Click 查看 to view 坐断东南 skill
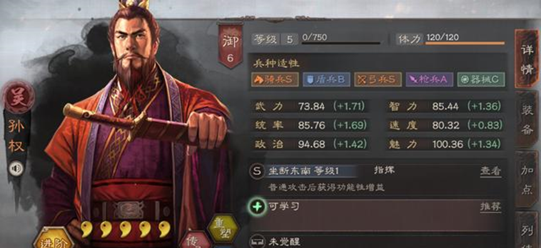The height and width of the screenshot is (248, 541). coord(490,171)
